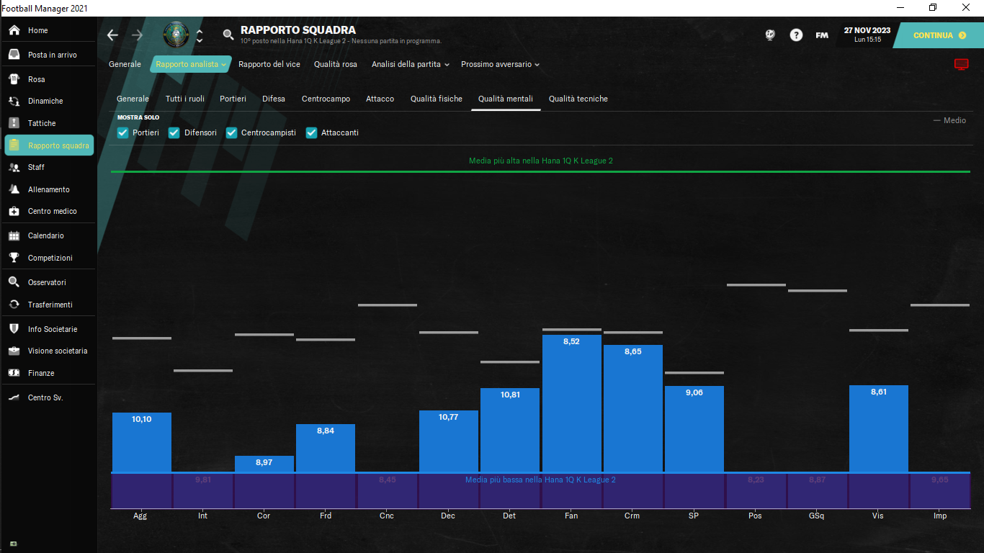Switch to the Centrocampo subtab
The width and height of the screenshot is (984, 553).
pyautogui.click(x=326, y=99)
